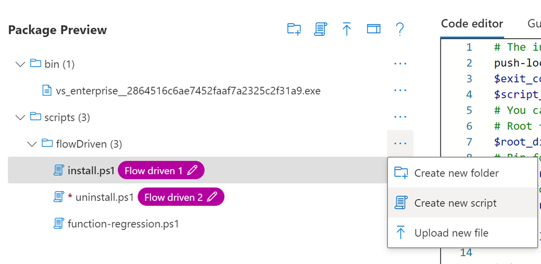Choose Create new folder in context menu
The image size is (541, 264).
(x=462, y=173)
